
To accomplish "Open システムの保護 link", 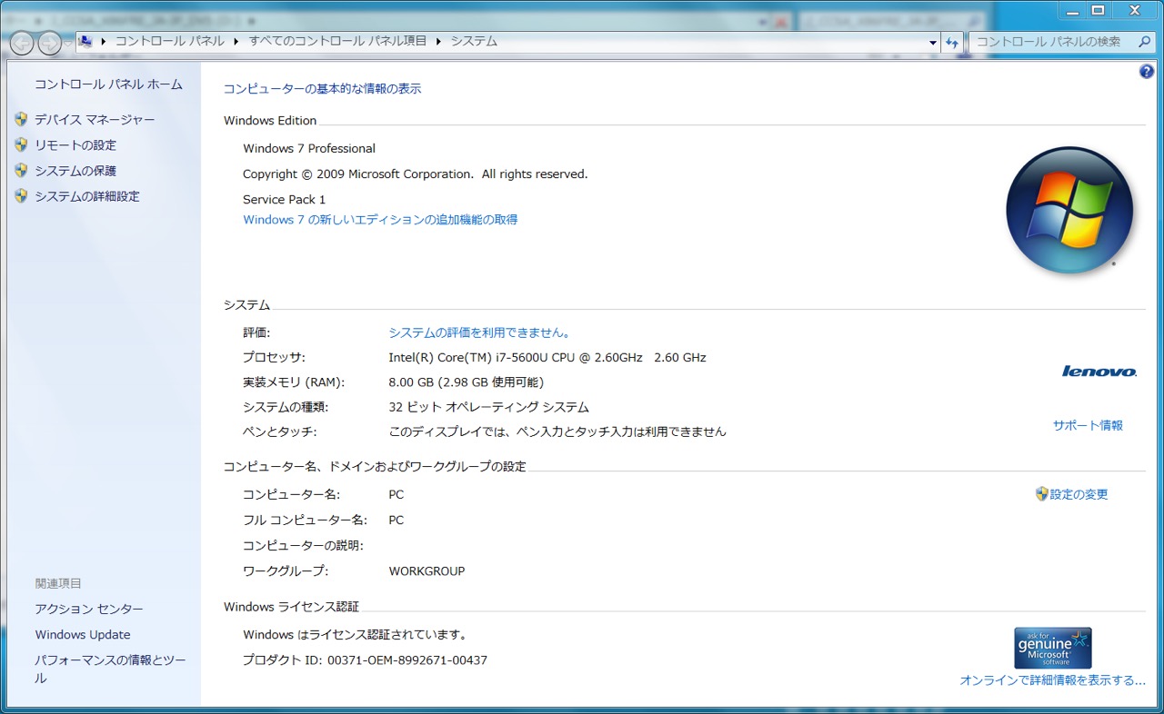I will (75, 171).
